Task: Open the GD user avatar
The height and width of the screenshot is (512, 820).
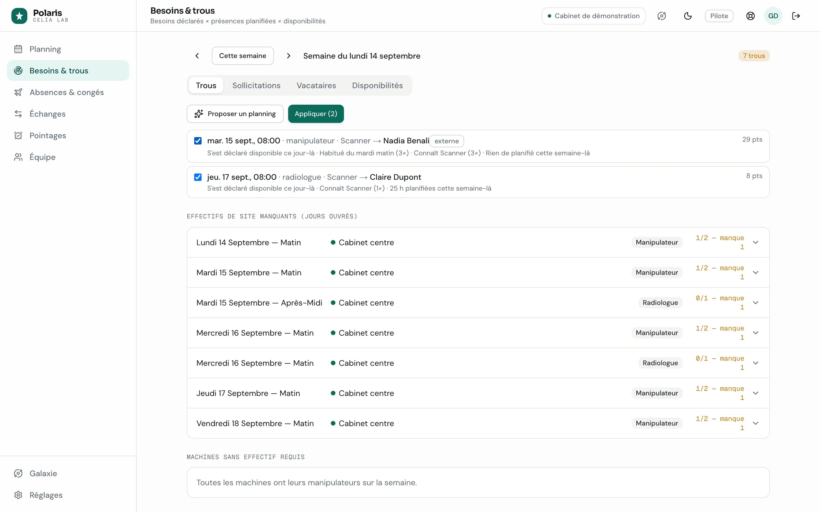Action: [x=773, y=16]
